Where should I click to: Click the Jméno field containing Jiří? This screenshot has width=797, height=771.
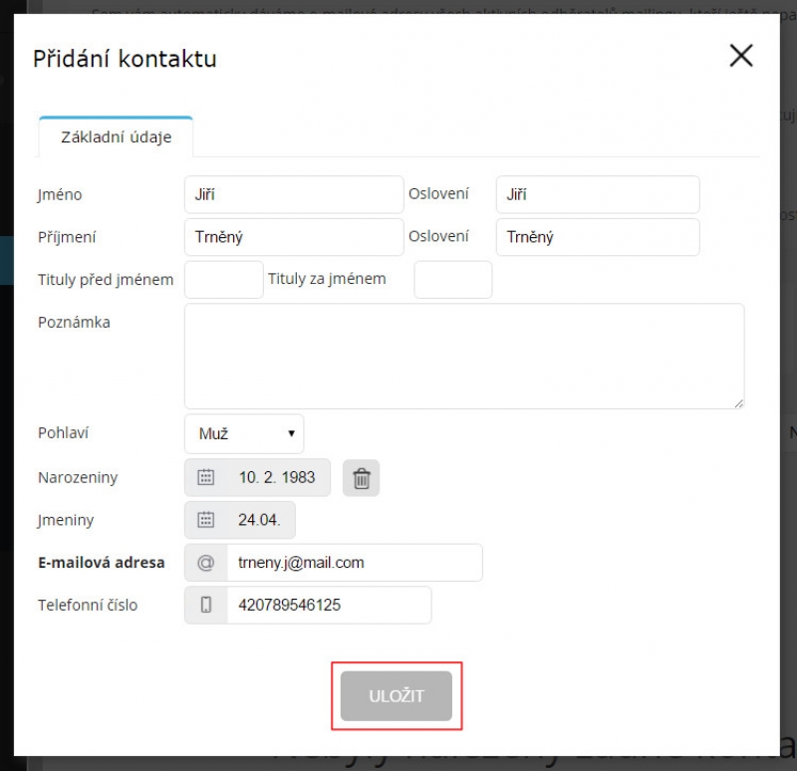(x=294, y=194)
